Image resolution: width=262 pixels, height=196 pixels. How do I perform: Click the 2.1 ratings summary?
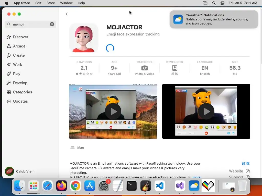84,68
